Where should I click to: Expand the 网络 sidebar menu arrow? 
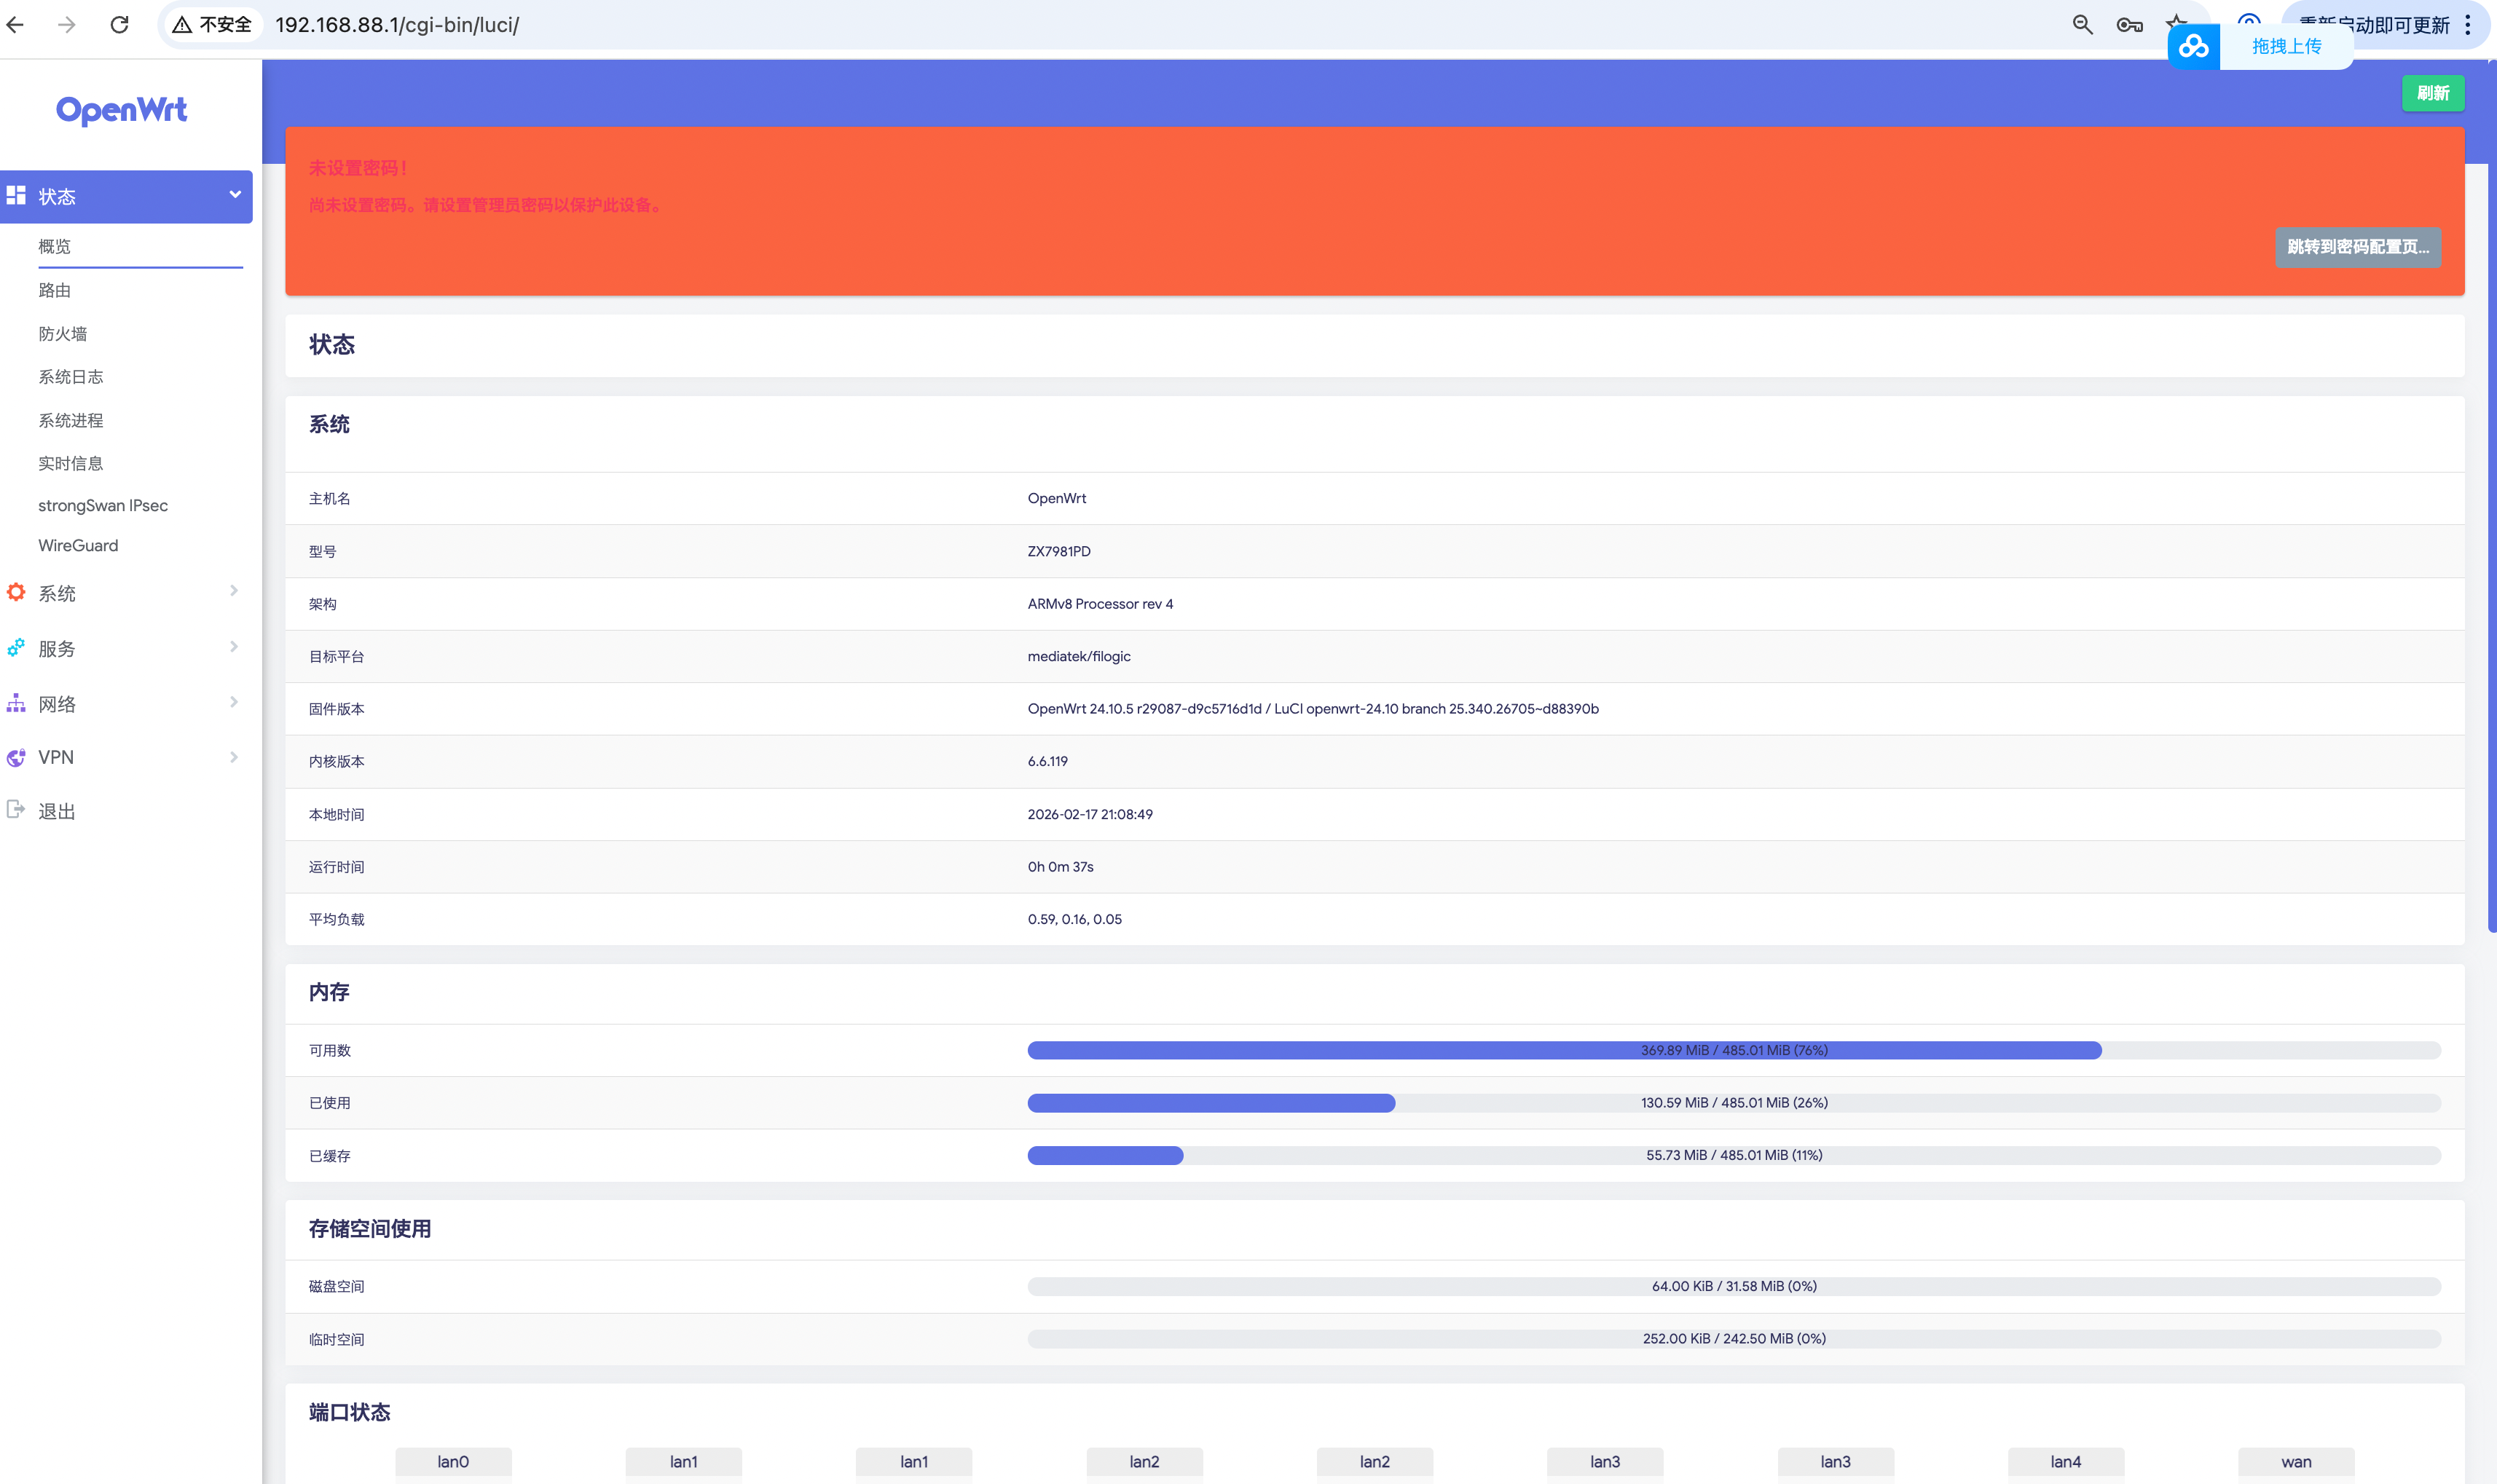point(233,702)
